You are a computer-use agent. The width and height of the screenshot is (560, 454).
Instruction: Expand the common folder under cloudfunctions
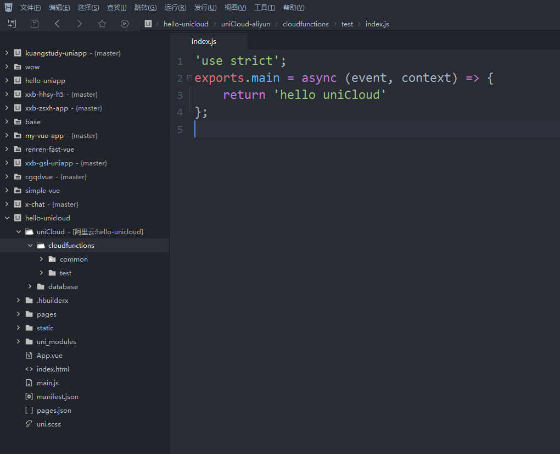click(42, 259)
